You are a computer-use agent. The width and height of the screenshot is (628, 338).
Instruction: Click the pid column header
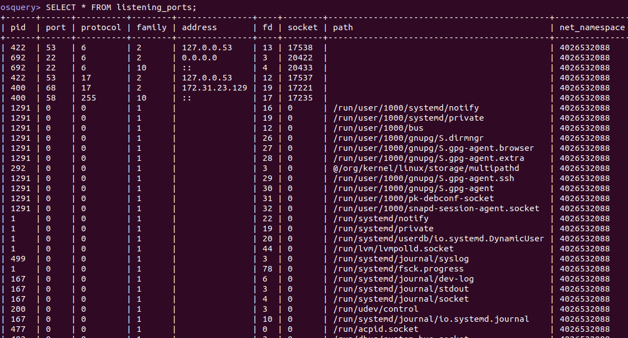click(x=18, y=27)
